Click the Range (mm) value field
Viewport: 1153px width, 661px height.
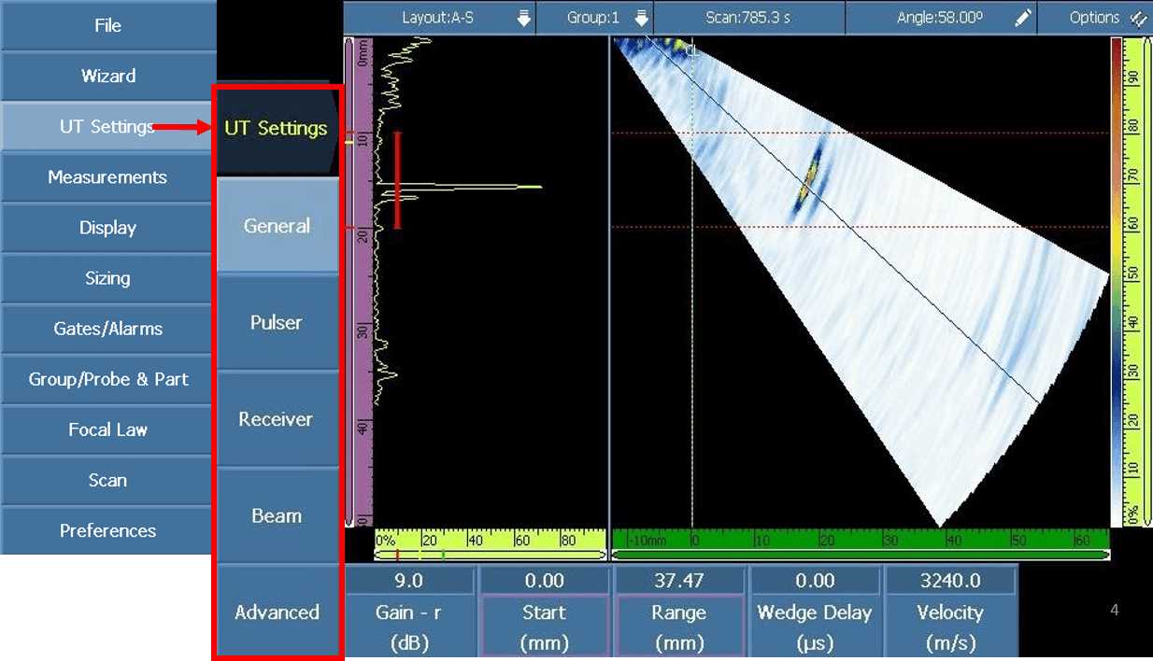678,581
